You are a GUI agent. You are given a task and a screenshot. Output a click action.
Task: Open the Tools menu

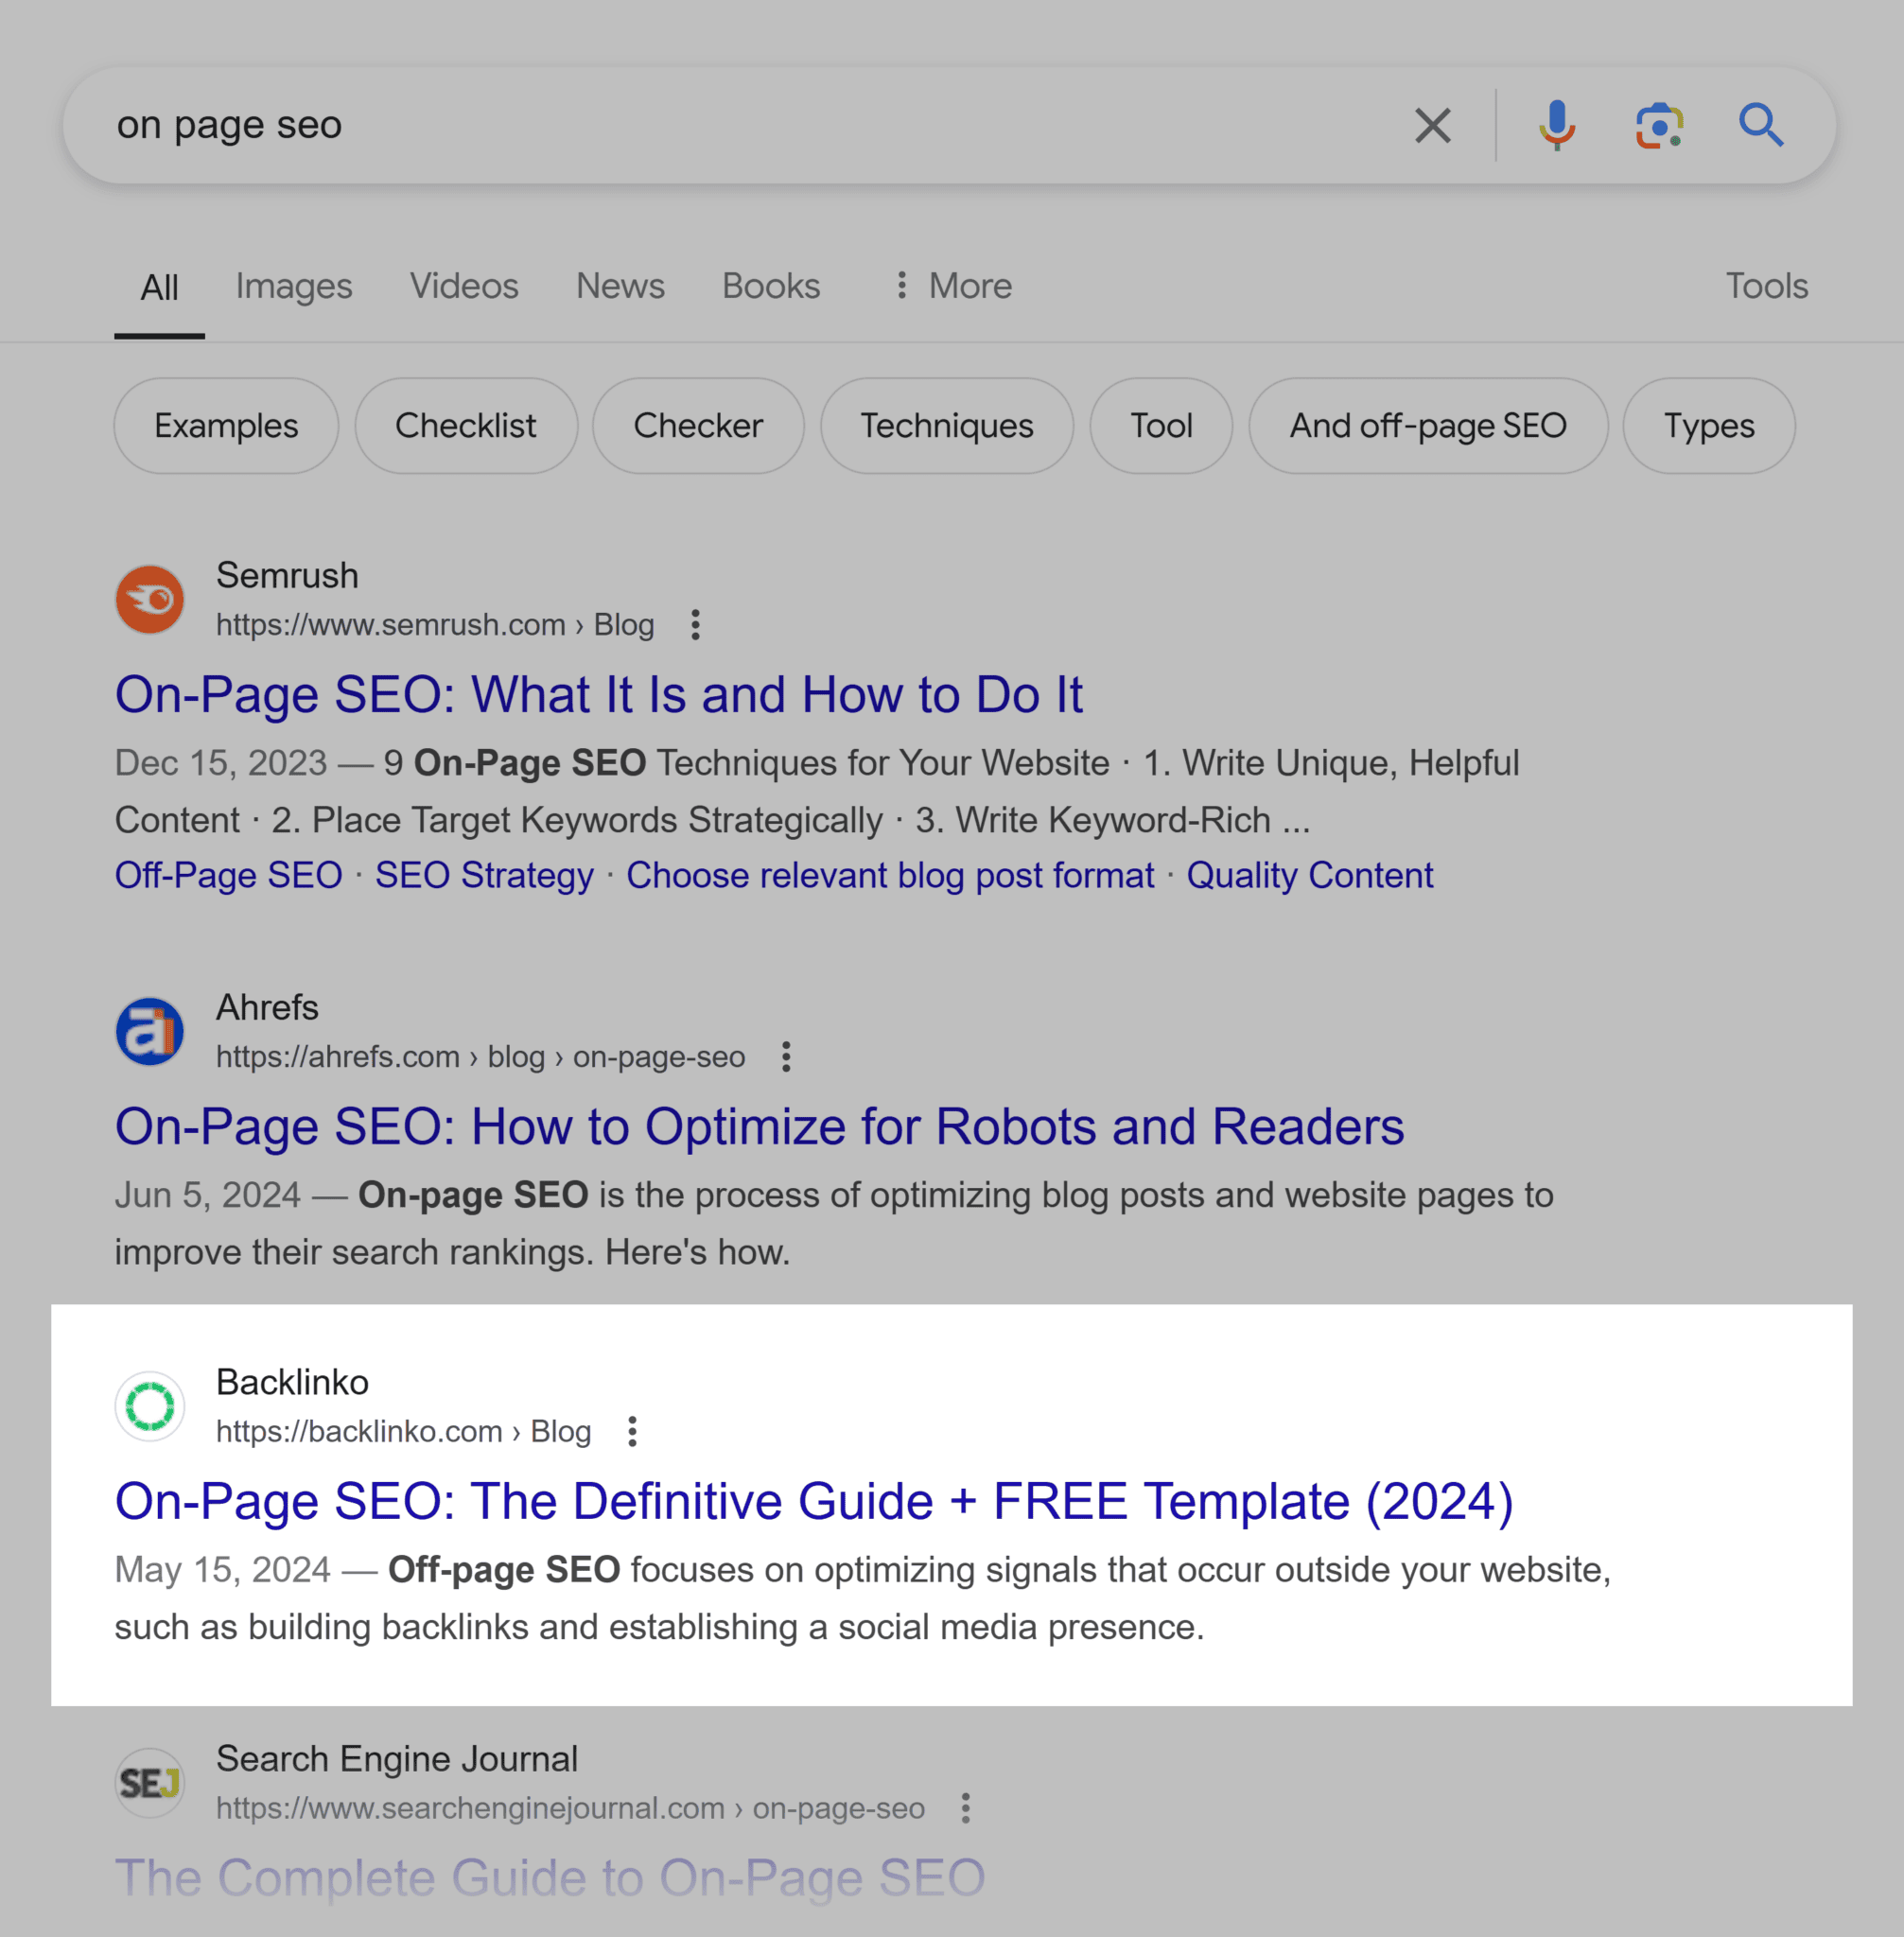pos(1766,286)
